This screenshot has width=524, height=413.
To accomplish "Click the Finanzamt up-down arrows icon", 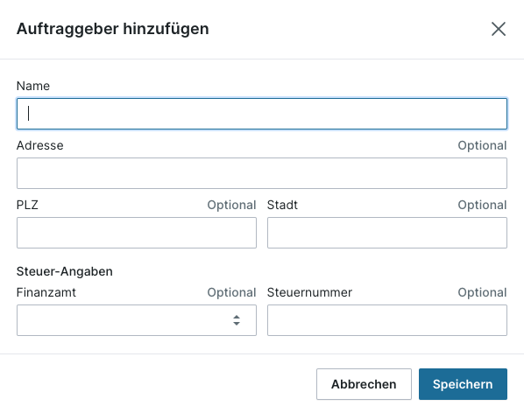I will (x=237, y=320).
